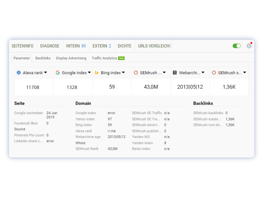Expand the Bing index dropdown arrow
This screenshot has width=263, height=197.
coord(124,73)
